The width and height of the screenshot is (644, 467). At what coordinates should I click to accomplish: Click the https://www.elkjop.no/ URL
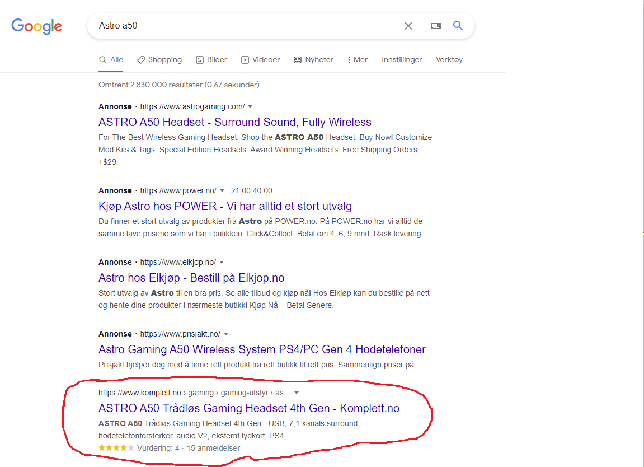click(x=178, y=262)
